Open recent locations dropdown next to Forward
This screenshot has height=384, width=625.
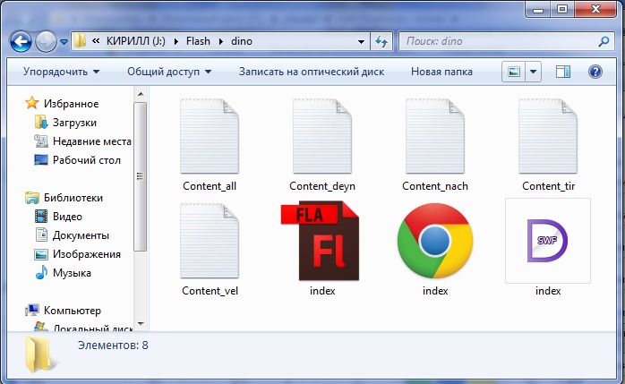pyautogui.click(x=64, y=41)
